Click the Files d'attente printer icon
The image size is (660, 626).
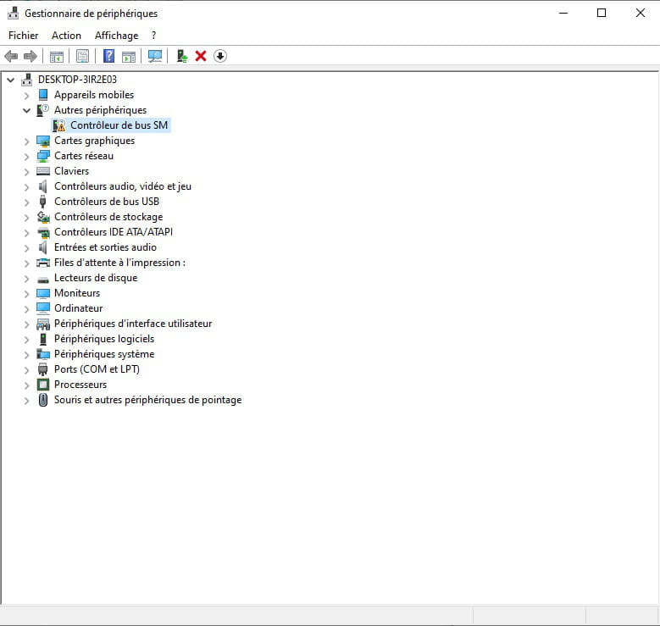click(x=43, y=263)
